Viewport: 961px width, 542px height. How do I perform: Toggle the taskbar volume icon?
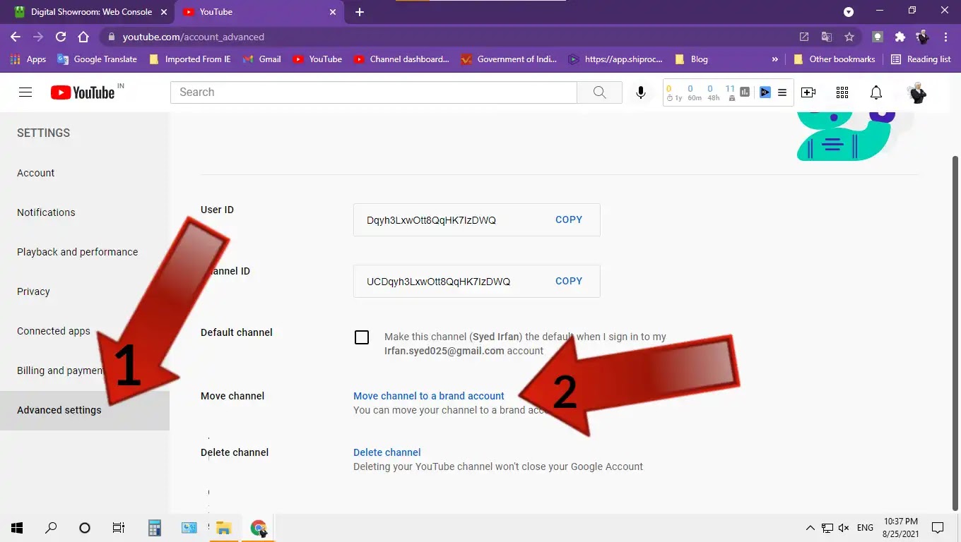(844, 527)
